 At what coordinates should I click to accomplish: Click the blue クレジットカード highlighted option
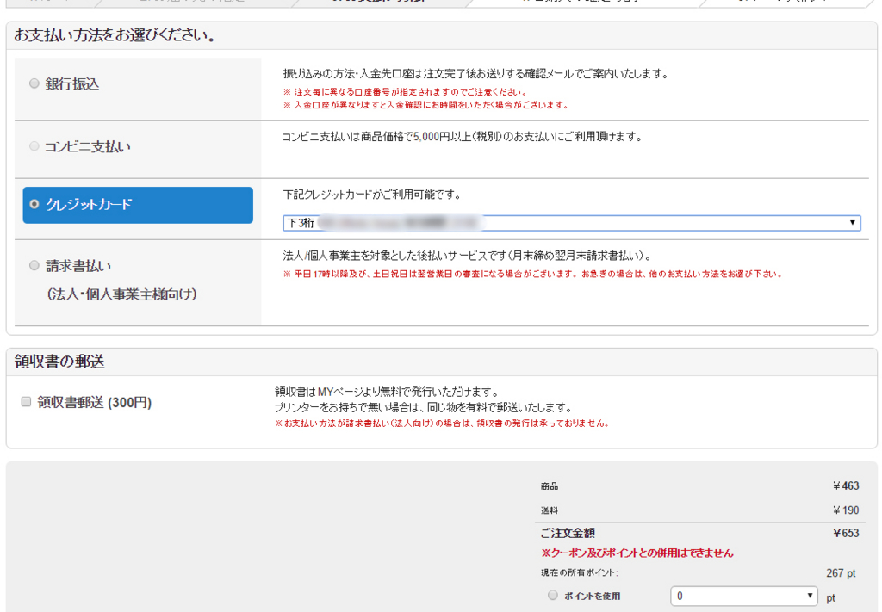coord(138,205)
